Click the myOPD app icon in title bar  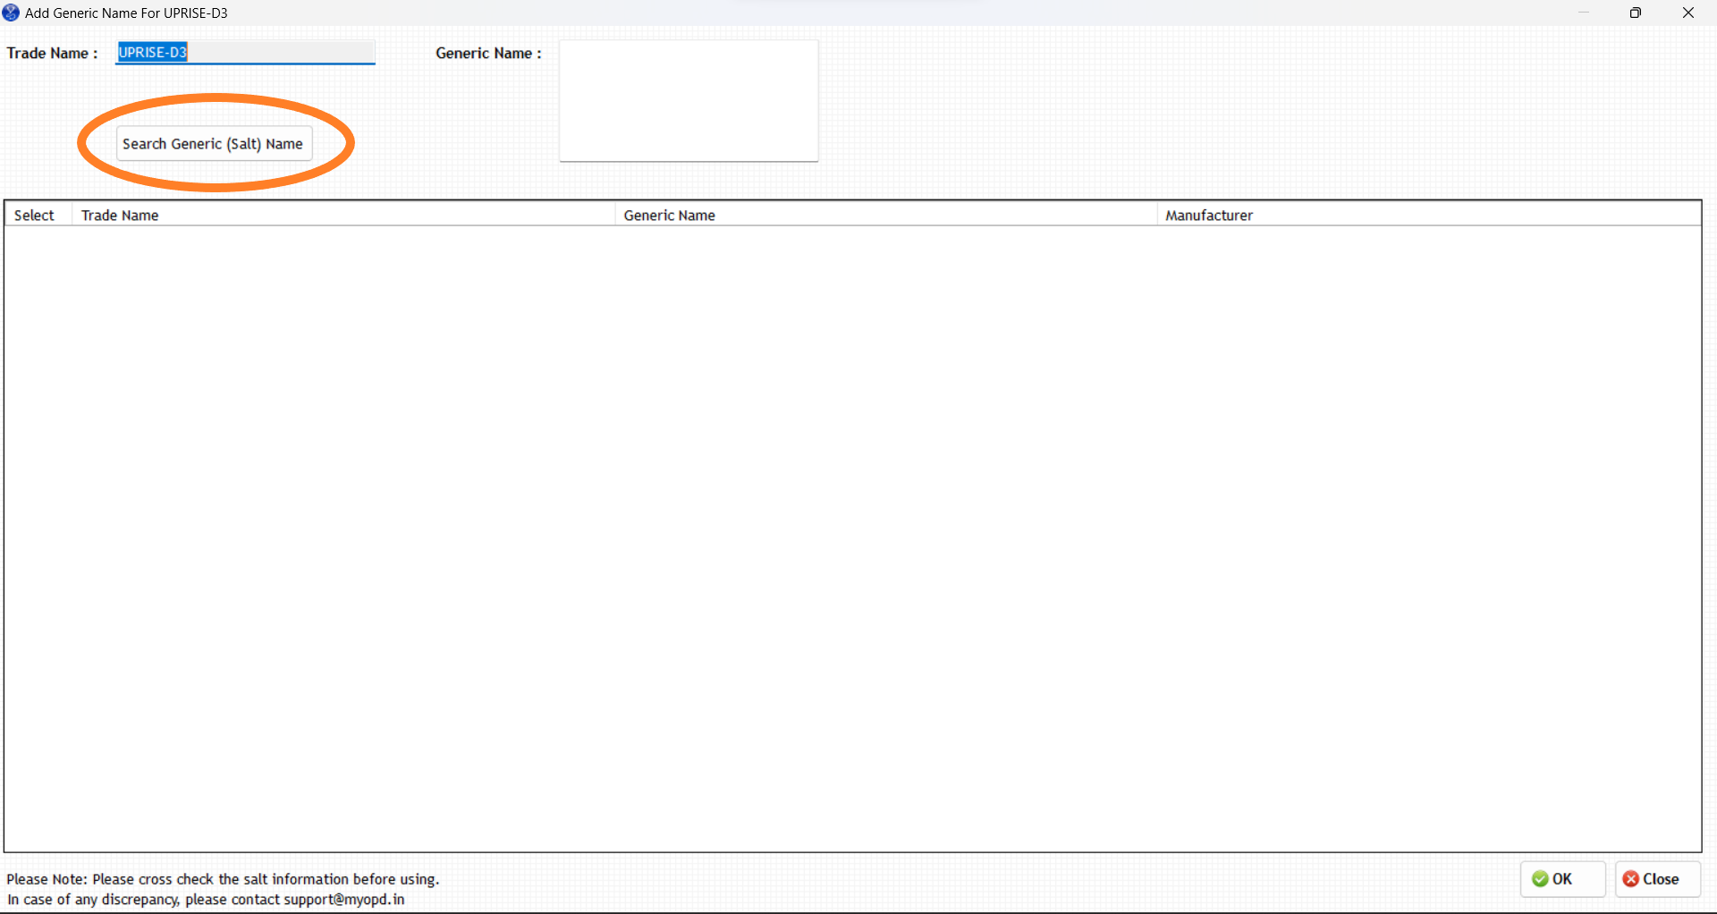(12, 13)
